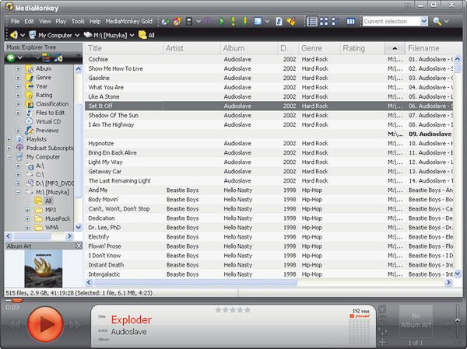Click the large orange Play button
The width and height of the screenshot is (467, 349).
[x=45, y=324]
